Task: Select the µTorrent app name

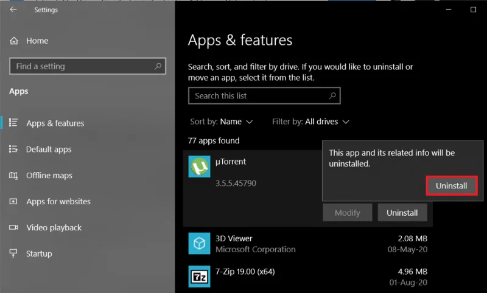Action: (231, 162)
